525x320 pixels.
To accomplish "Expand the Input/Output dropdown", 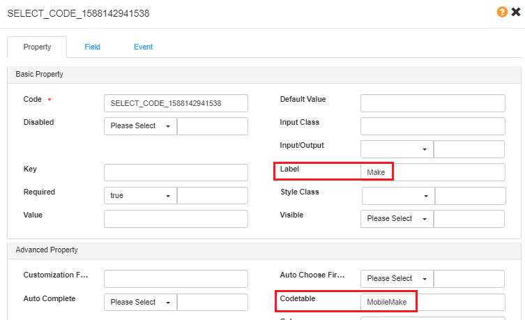I will point(397,149).
